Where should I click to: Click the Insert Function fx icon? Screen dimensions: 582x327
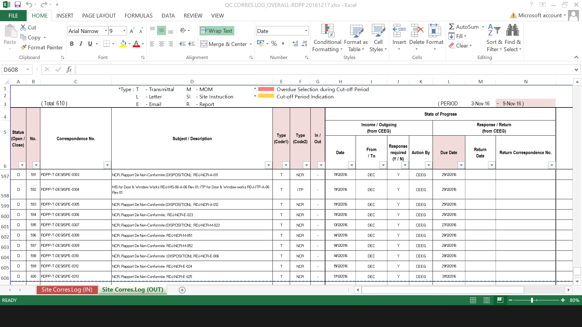pos(69,70)
